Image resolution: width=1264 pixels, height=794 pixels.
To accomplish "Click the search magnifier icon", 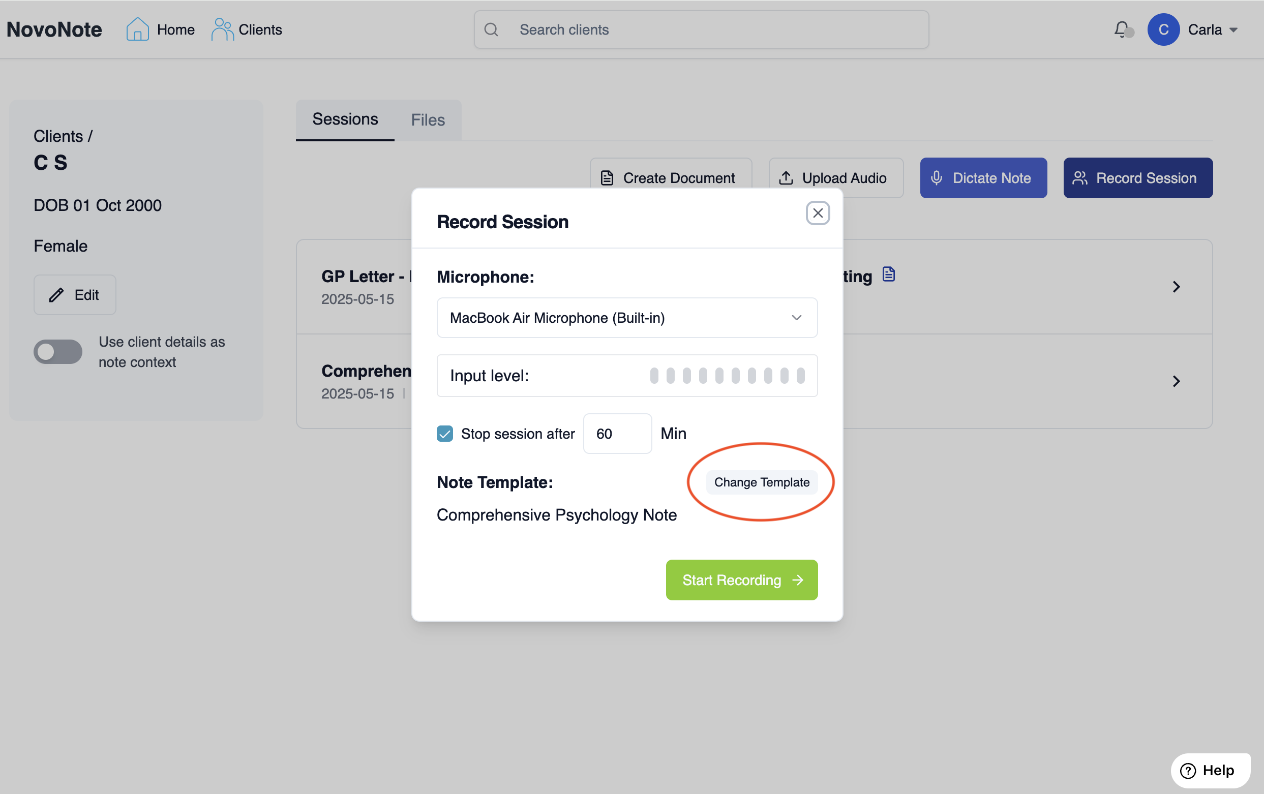I will [491, 29].
